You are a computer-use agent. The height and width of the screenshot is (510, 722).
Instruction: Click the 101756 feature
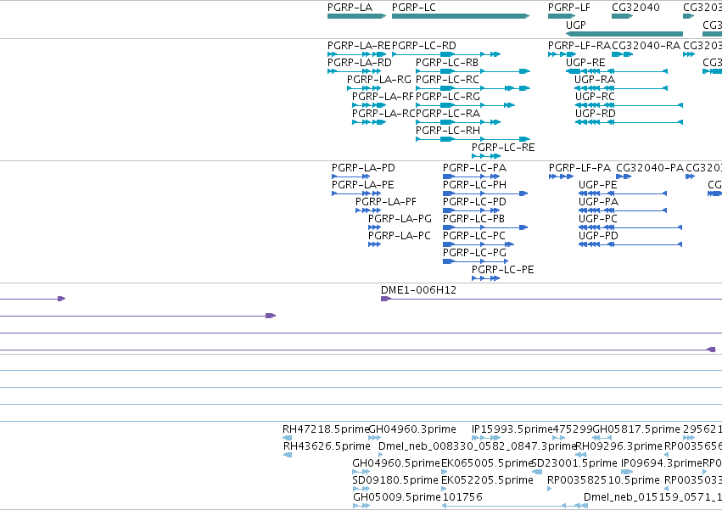[x=515, y=506]
